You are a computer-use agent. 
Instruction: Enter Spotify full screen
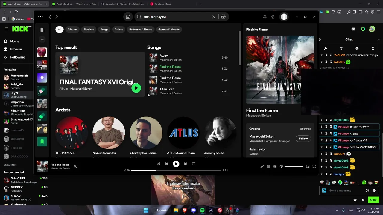[x=314, y=166]
